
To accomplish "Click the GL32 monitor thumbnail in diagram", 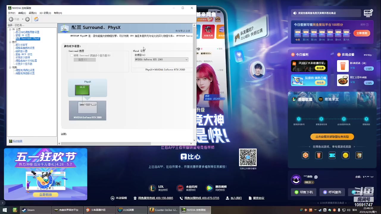I will (x=82, y=90).
